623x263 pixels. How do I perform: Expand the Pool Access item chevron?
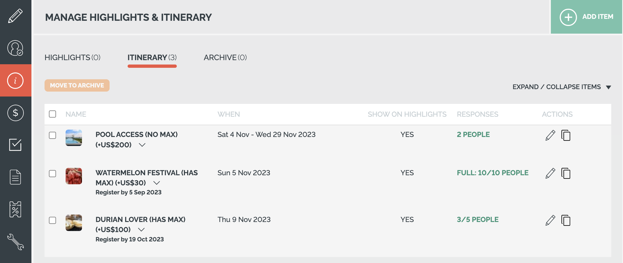[x=142, y=145]
